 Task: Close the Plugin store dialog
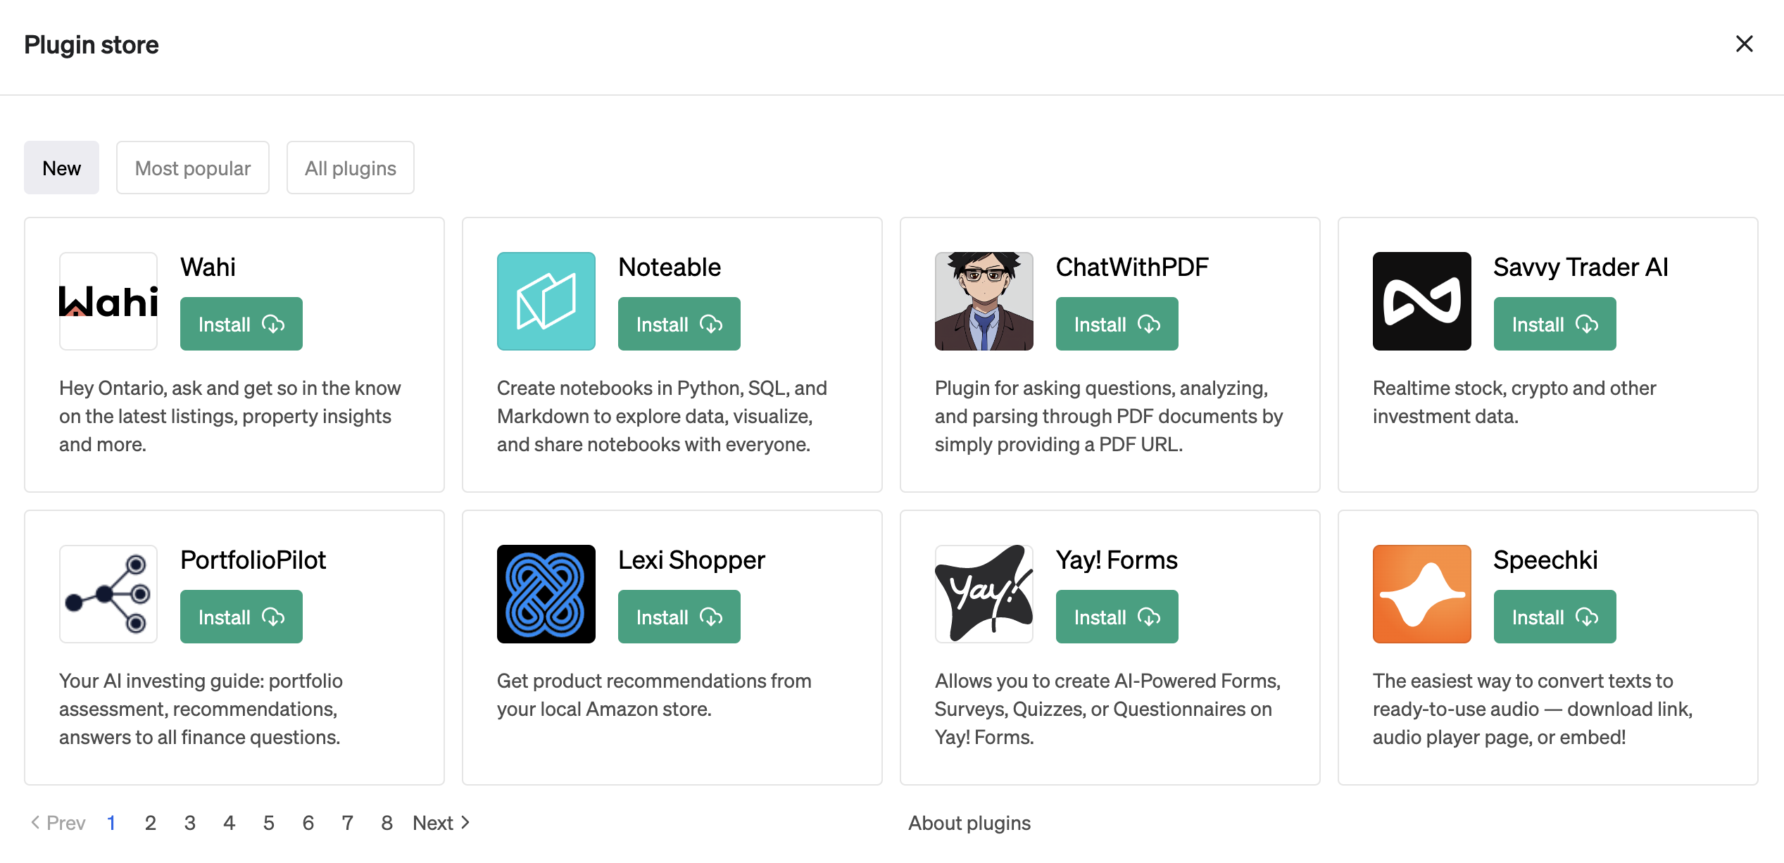click(1745, 44)
